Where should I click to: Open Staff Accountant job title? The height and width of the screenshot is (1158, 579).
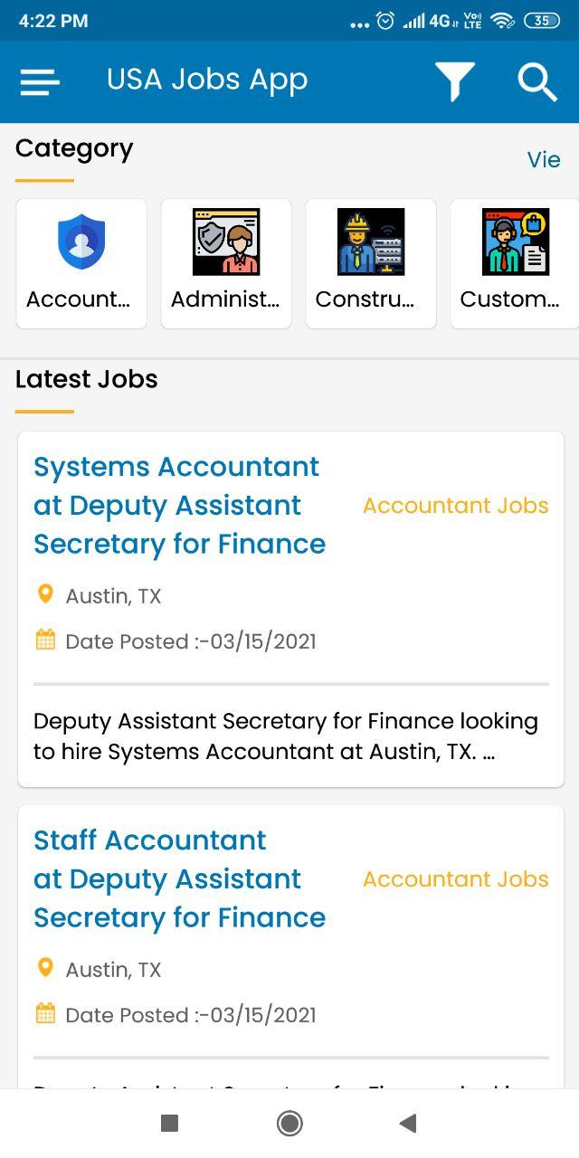click(179, 878)
